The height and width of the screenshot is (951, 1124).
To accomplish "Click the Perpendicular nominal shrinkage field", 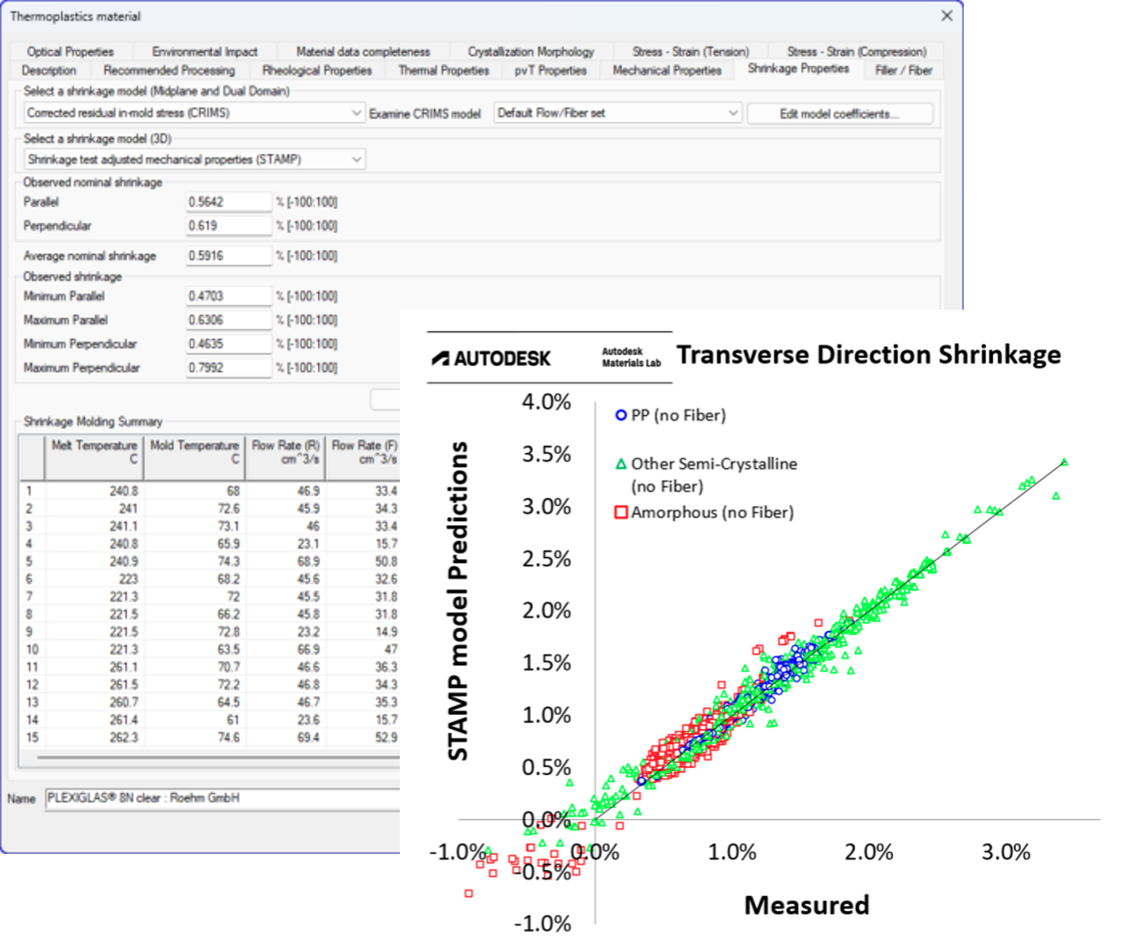I will coord(228,226).
